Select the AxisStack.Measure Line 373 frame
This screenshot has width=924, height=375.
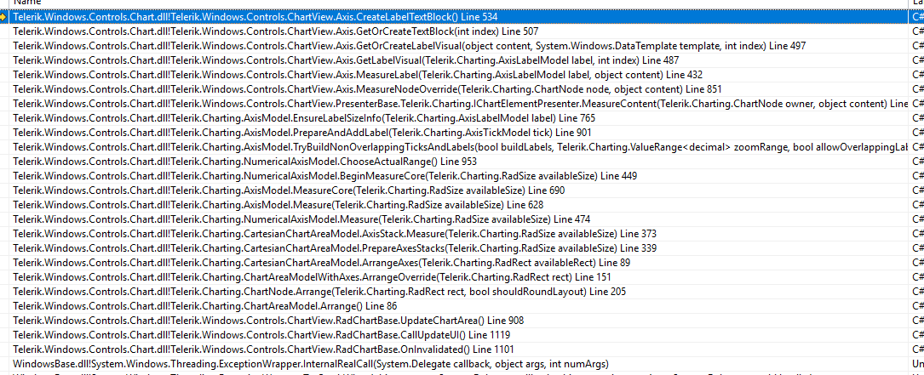[460, 233]
